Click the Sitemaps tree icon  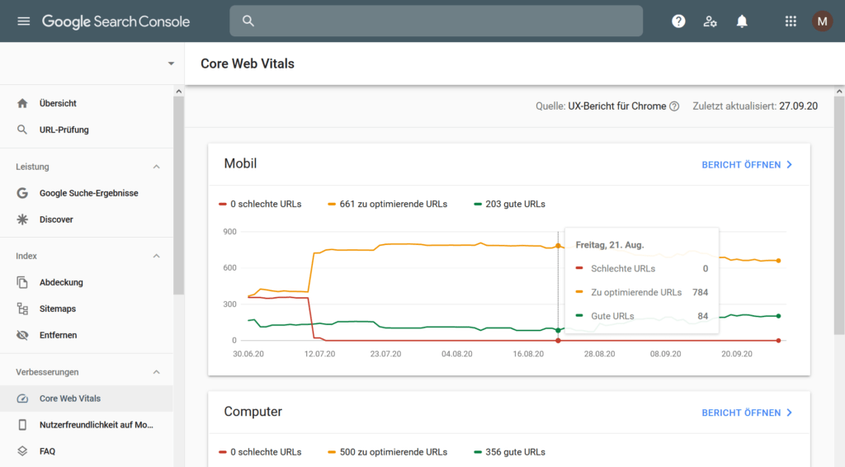click(22, 309)
